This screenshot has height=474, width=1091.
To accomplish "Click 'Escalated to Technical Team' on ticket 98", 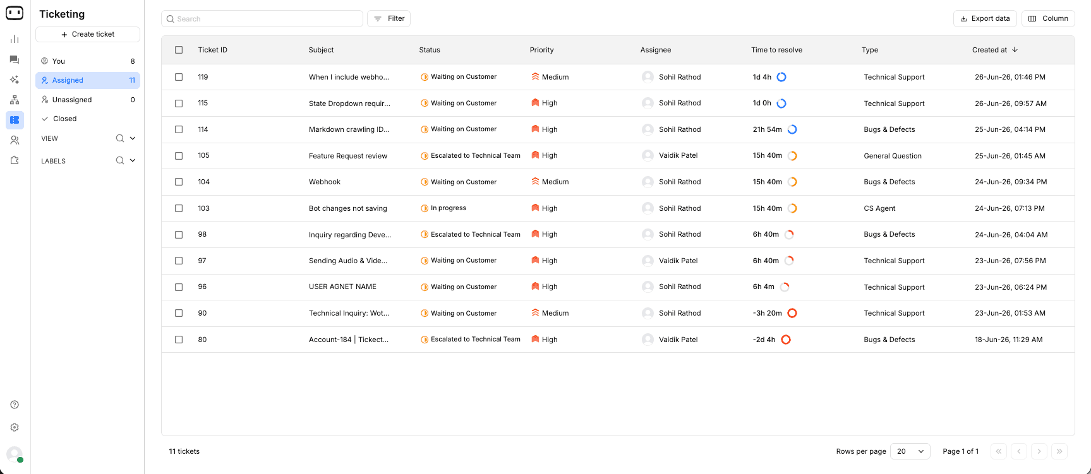I will pyautogui.click(x=476, y=234).
